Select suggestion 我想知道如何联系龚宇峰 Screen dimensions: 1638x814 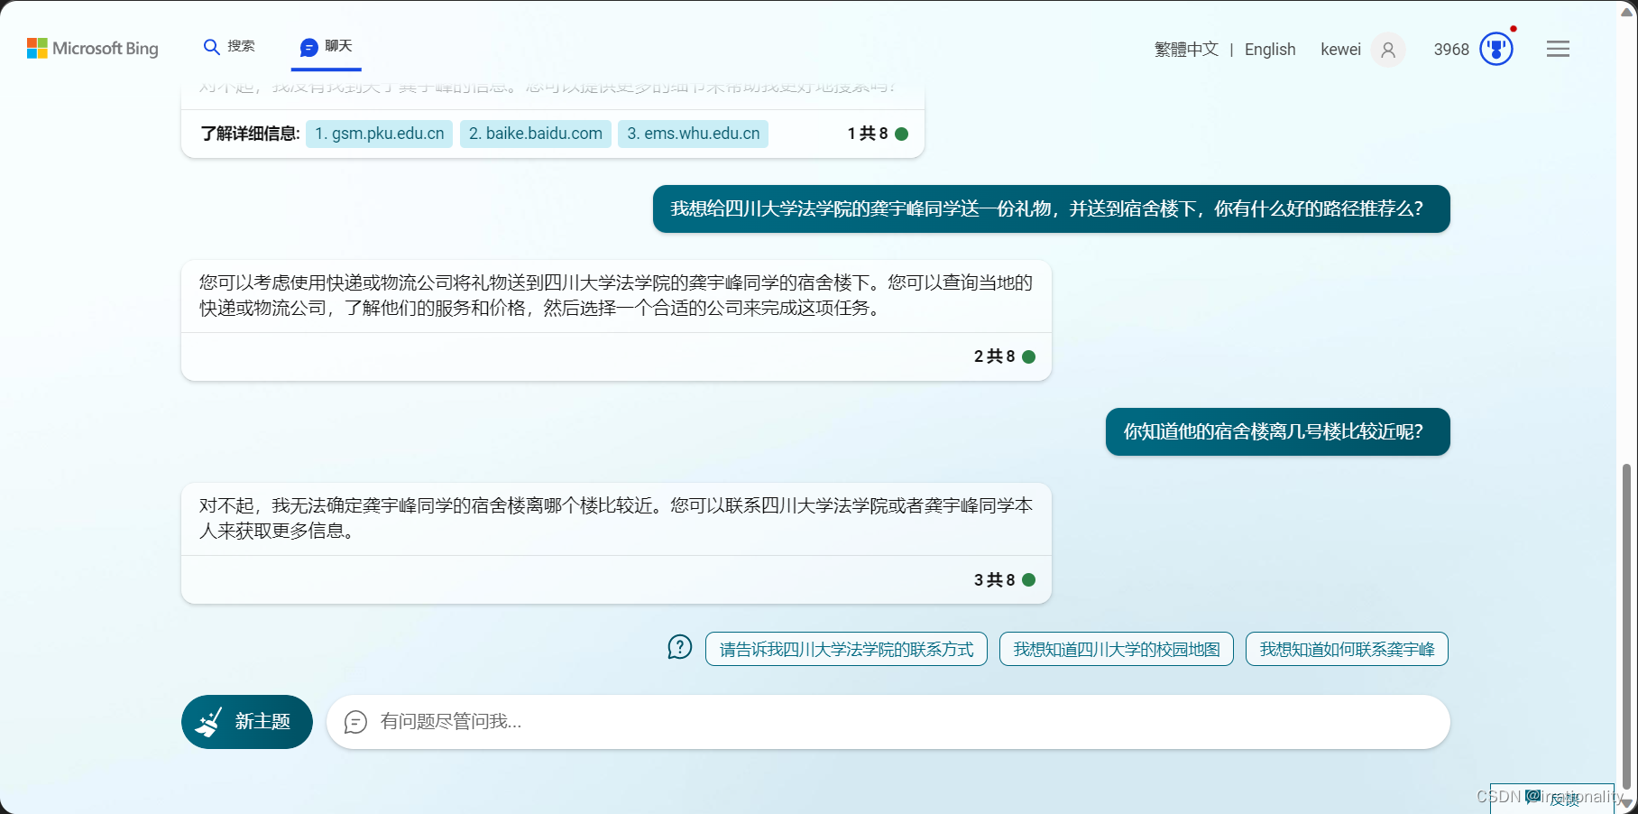pos(1346,649)
